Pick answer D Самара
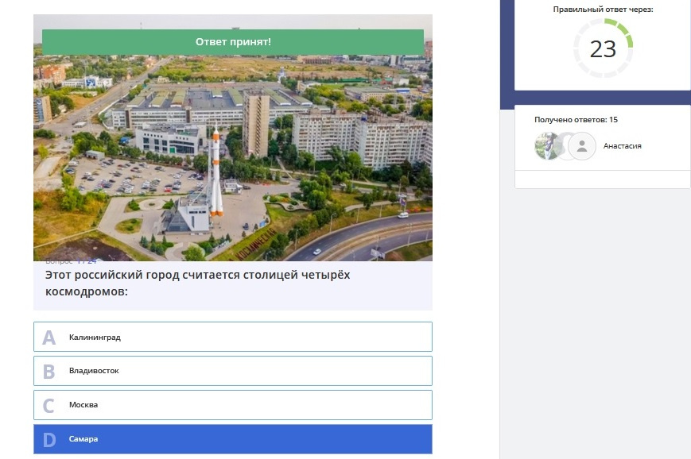This screenshot has height=459, width=691. (x=233, y=439)
